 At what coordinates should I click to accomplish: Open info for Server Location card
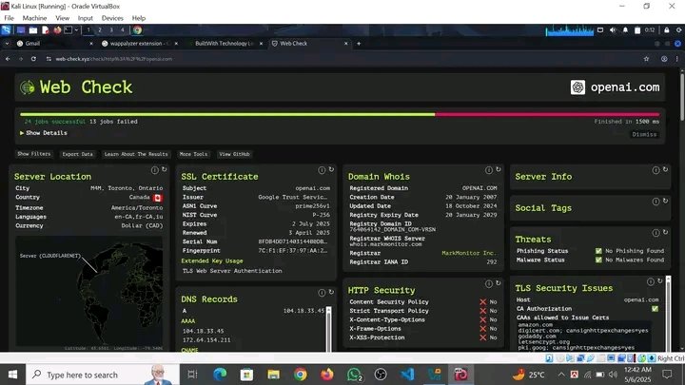[155, 170]
